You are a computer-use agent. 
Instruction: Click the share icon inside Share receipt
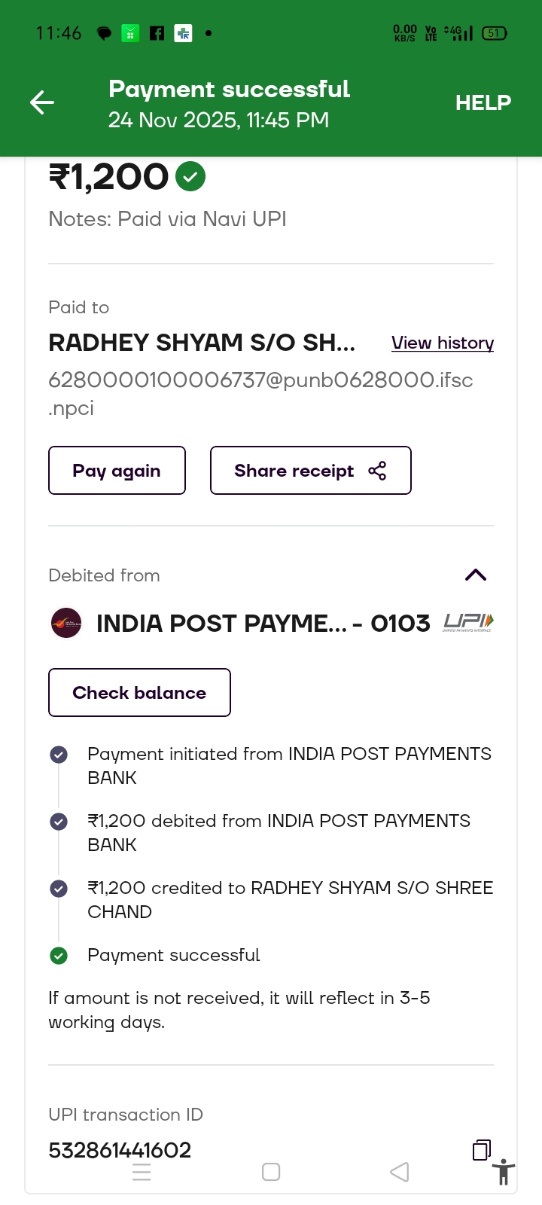pos(377,471)
